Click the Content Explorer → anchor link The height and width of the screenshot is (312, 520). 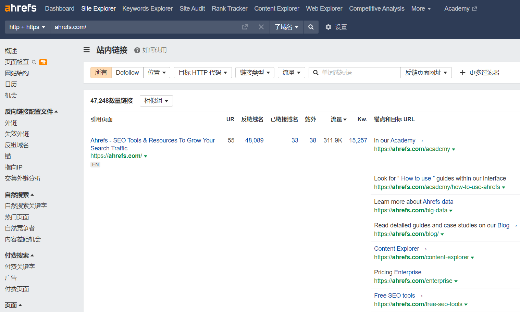tap(400, 249)
